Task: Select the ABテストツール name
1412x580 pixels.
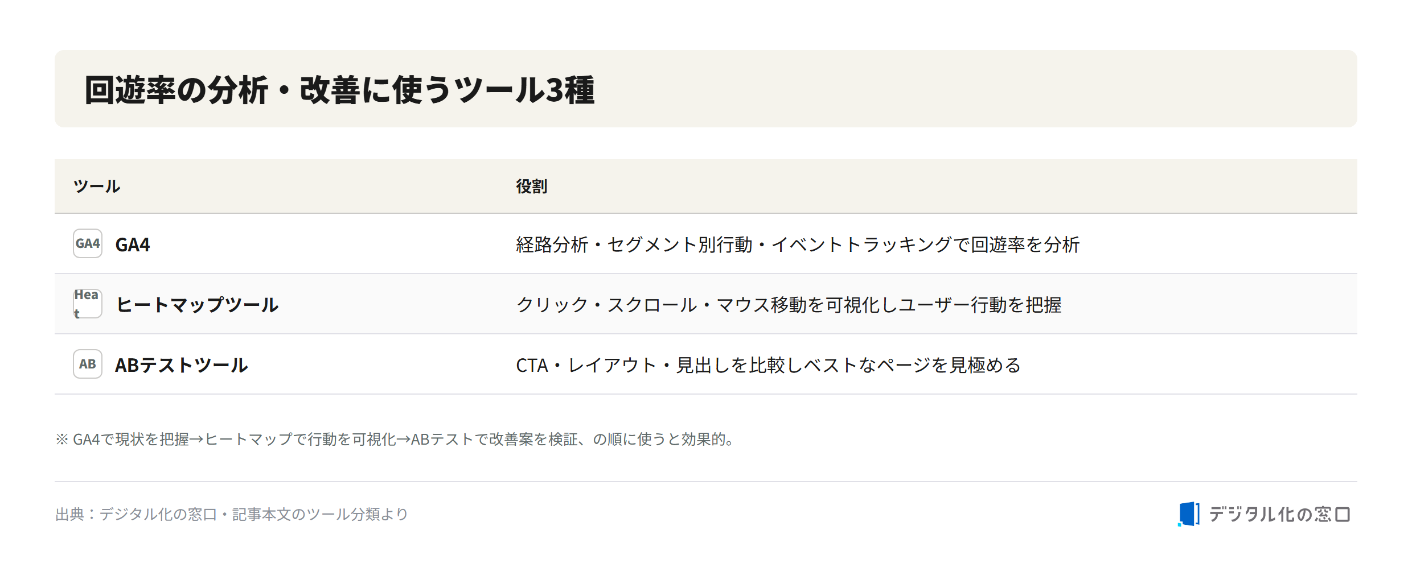Action: [181, 365]
